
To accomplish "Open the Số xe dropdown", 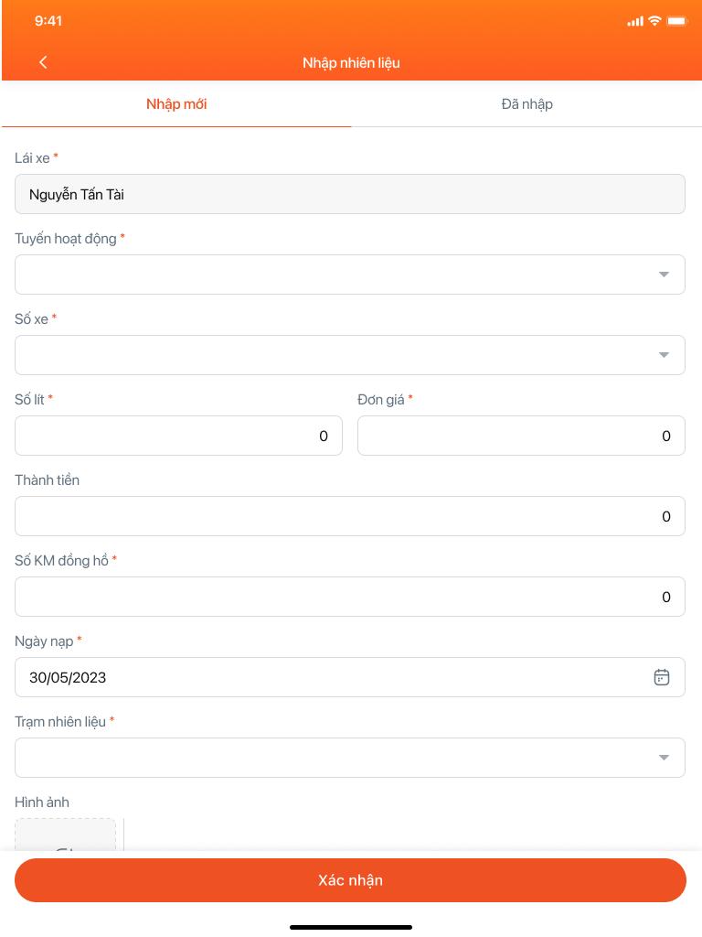I will (350, 355).
